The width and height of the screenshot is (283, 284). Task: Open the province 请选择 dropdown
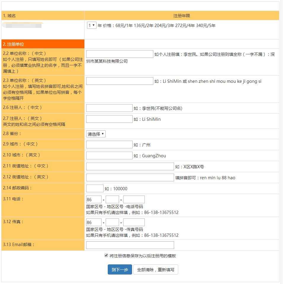96,134
